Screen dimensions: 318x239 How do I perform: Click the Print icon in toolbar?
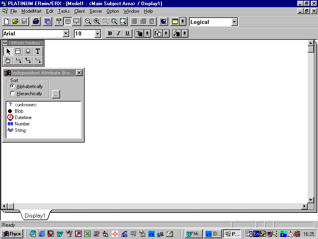36,22
